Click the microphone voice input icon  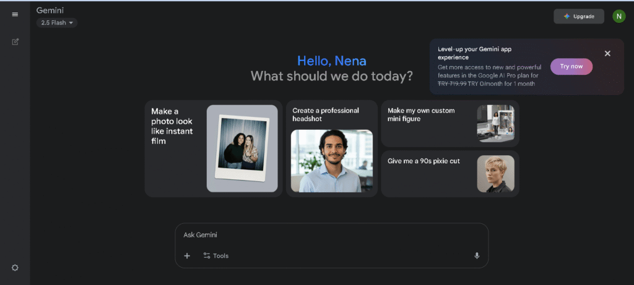click(x=477, y=256)
